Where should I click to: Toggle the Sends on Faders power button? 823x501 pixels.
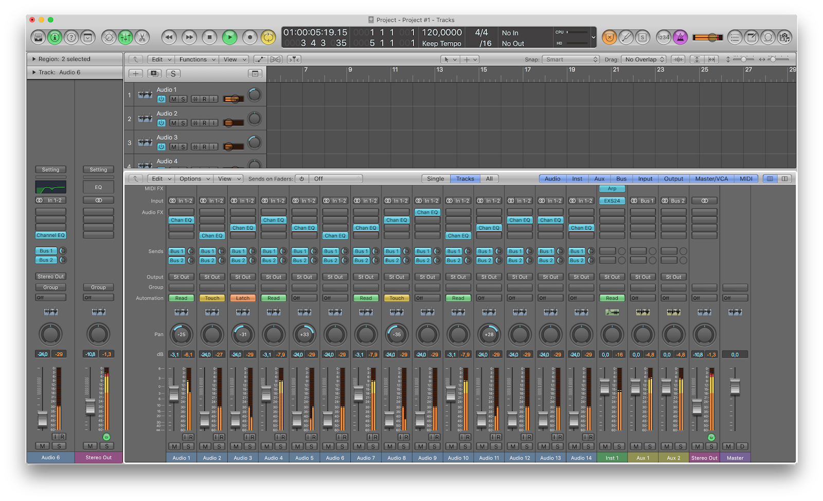(x=302, y=179)
